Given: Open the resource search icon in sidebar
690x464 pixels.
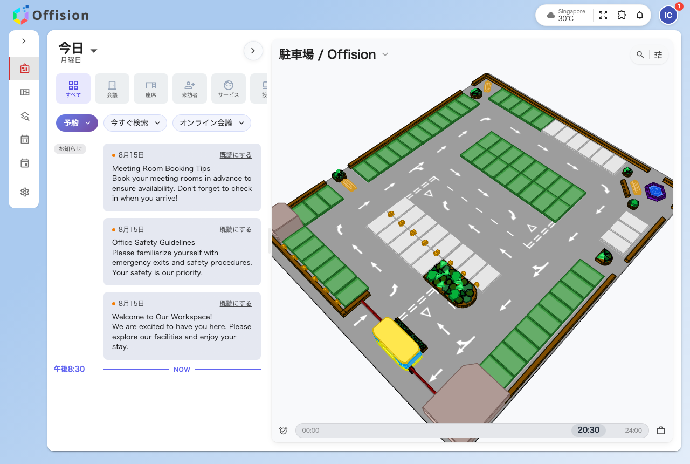Looking at the screenshot, I should tap(24, 116).
